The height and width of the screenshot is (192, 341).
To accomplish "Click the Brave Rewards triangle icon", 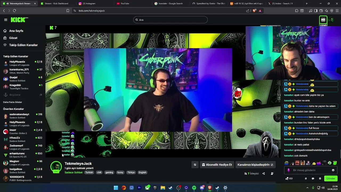I will coord(260,11).
